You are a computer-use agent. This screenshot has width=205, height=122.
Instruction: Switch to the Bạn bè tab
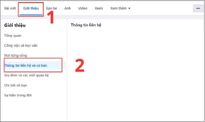pos(52,8)
